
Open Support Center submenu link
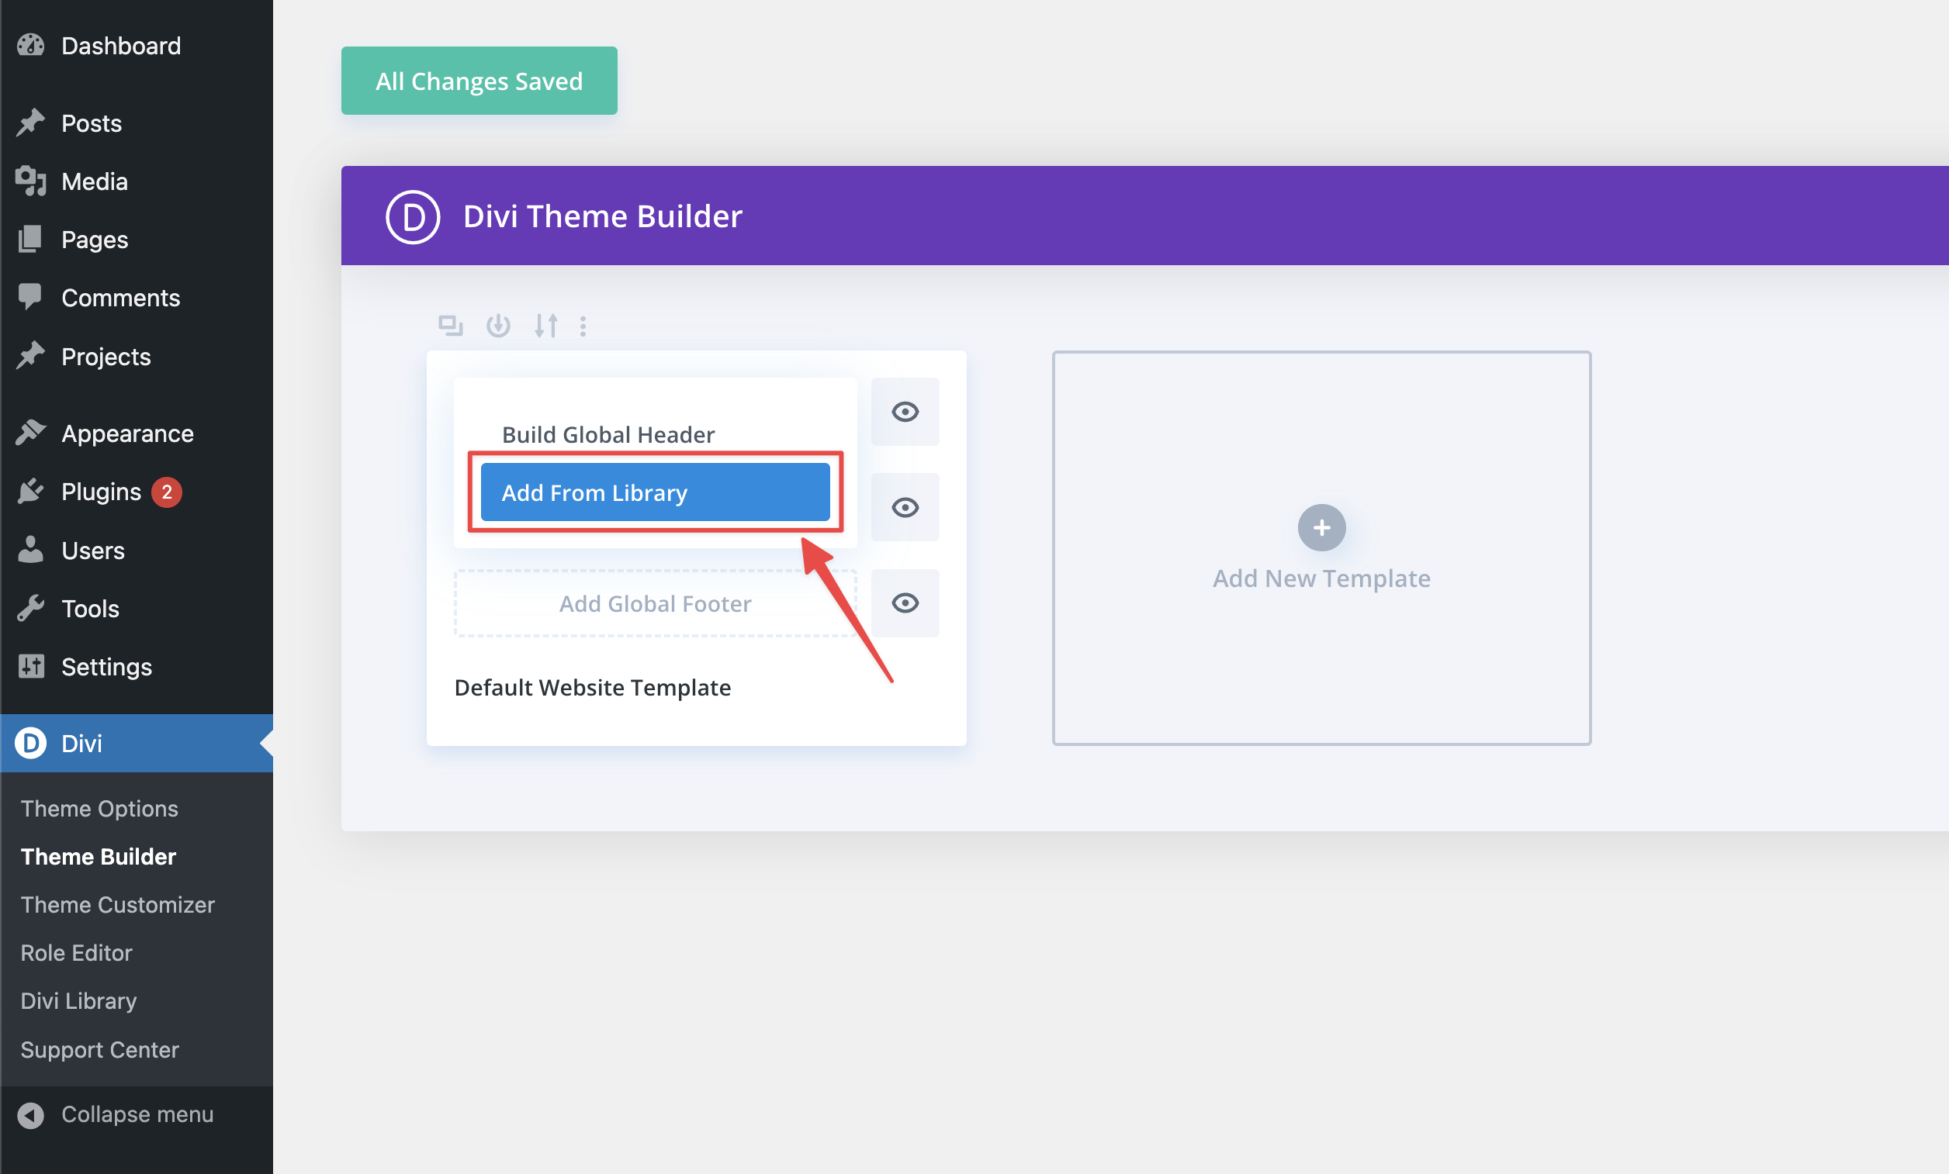tap(99, 1049)
